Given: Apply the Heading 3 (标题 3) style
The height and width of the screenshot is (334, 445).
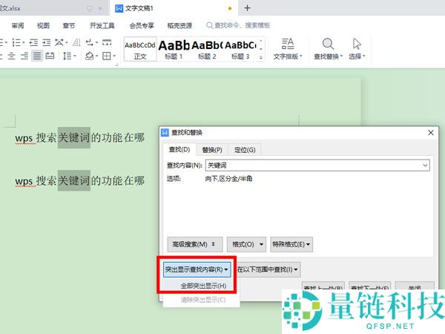Looking at the screenshot, I should pyautogui.click(x=240, y=49).
